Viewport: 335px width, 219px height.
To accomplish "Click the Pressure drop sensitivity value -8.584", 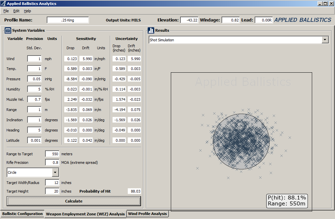I will point(71,79).
